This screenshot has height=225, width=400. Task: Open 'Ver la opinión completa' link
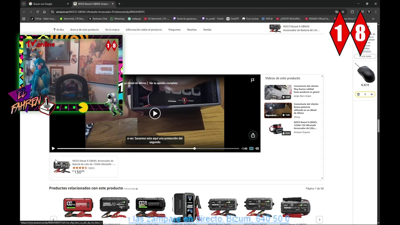click(163, 83)
